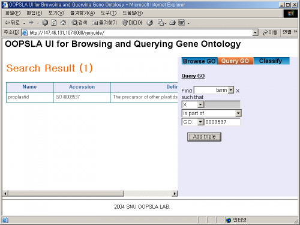Open the Favorites toolbar button
The height and width of the screenshot is (225, 300).
pos(104,23)
